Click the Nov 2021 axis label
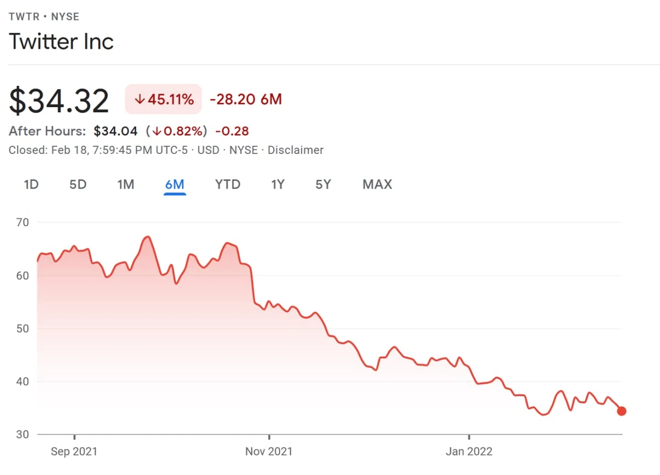The image size is (660, 475). coord(269,451)
